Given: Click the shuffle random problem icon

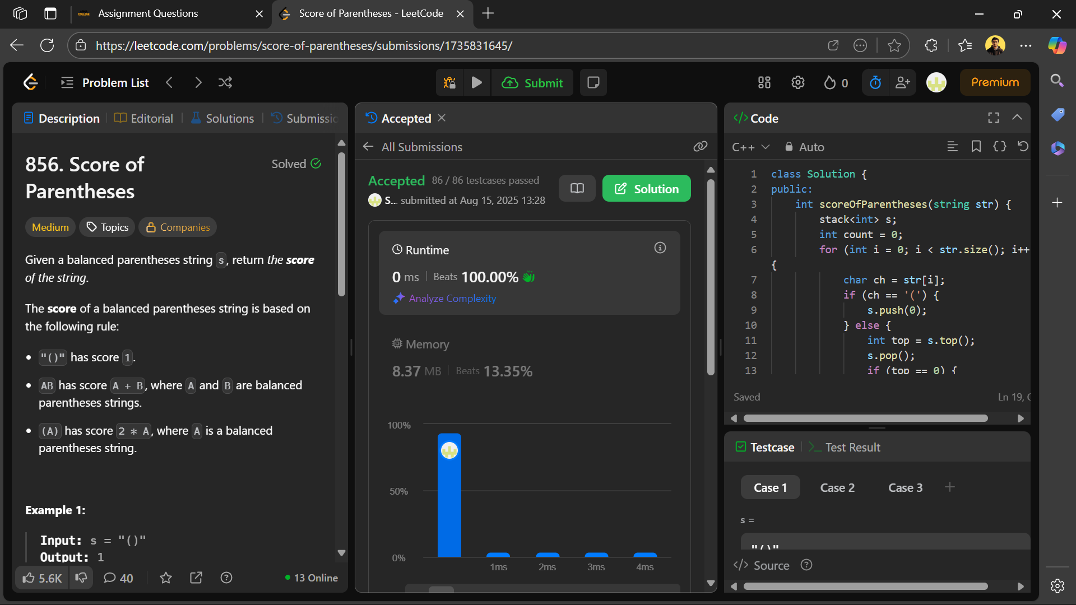Looking at the screenshot, I should 225,83.
